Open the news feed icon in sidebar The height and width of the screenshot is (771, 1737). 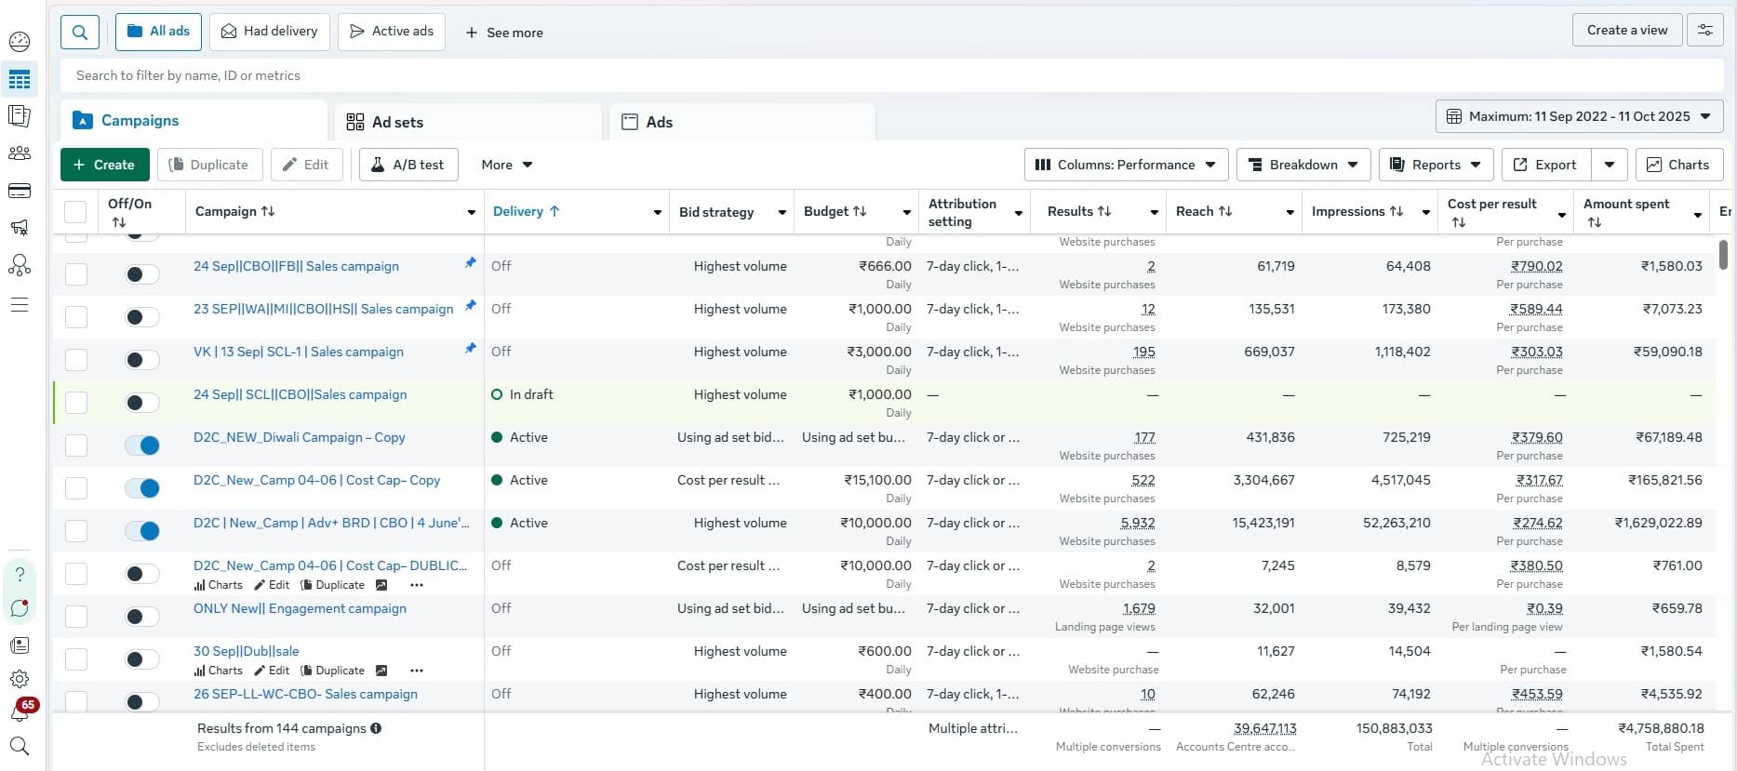(x=20, y=645)
